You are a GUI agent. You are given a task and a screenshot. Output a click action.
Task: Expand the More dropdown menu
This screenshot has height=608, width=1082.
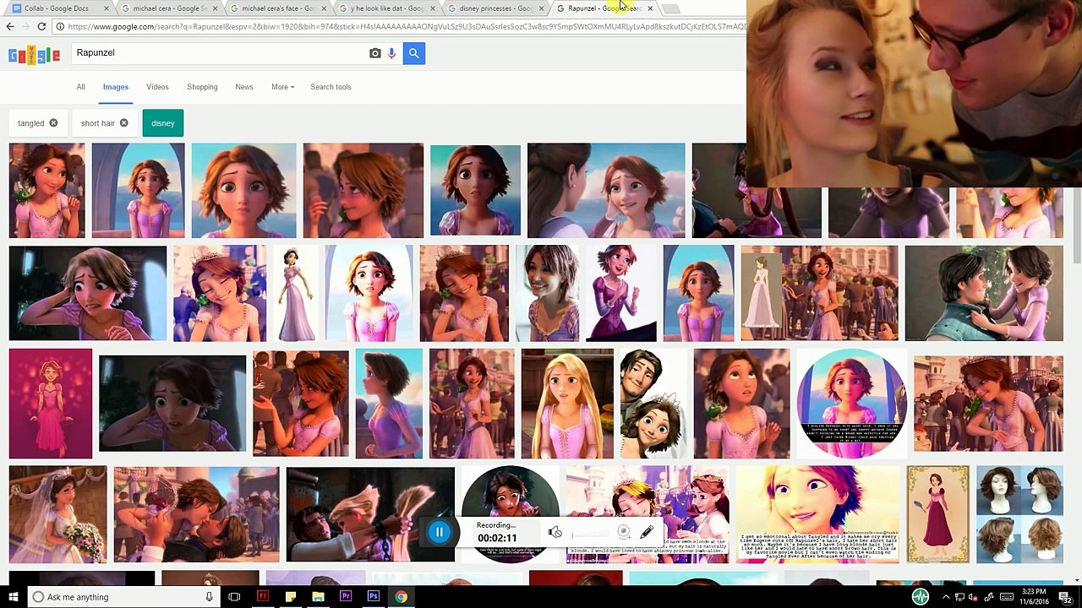pos(282,87)
